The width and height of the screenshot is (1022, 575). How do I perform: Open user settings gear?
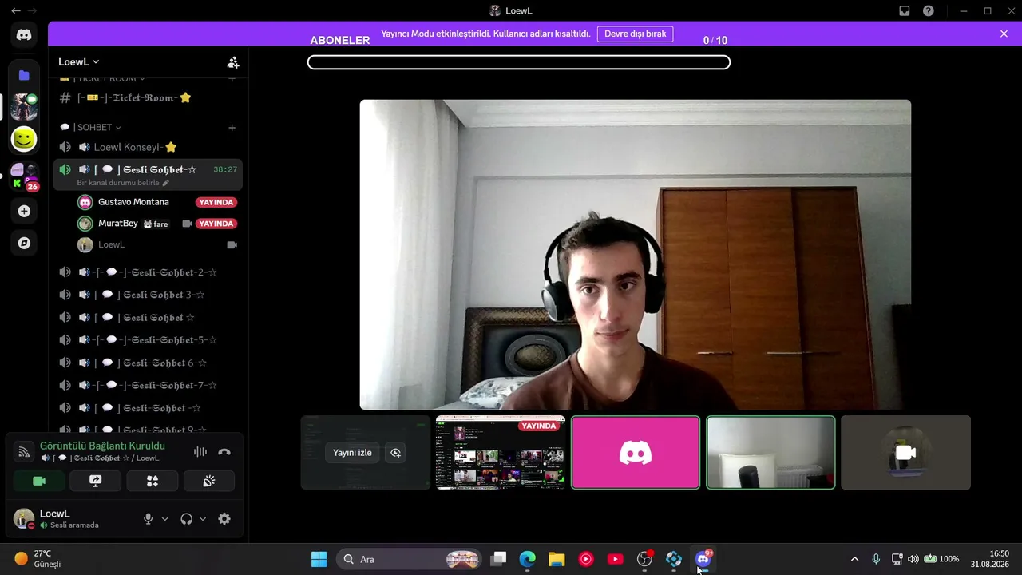[x=224, y=519]
